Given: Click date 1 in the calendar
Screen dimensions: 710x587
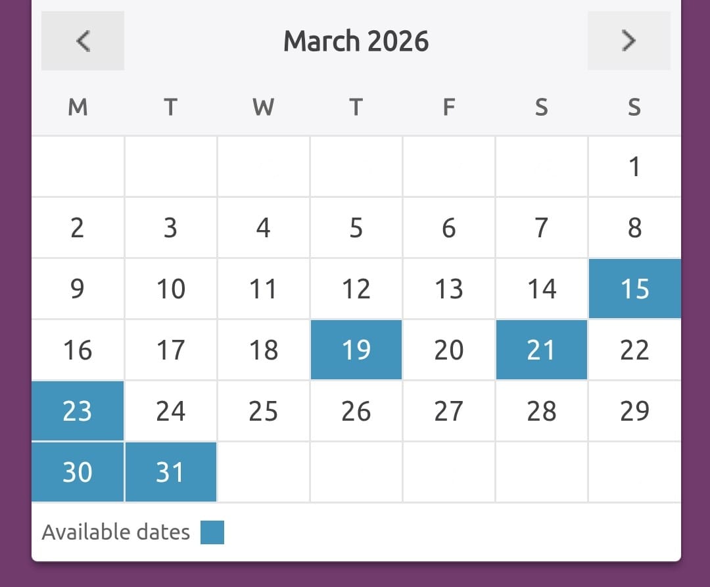Looking at the screenshot, I should click(634, 167).
